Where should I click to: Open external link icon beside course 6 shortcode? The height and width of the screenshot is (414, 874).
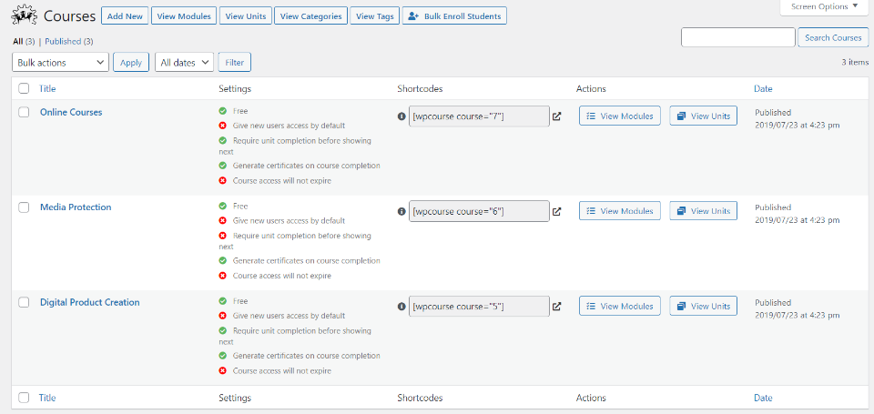tap(557, 211)
